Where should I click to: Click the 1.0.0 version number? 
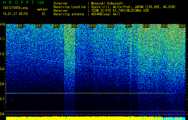(41, 2)
